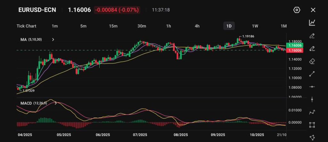Viewport: 328px width, 142px height.
Task: Click the chart indicators icon in sidebar
Action: pyautogui.click(x=312, y=23)
